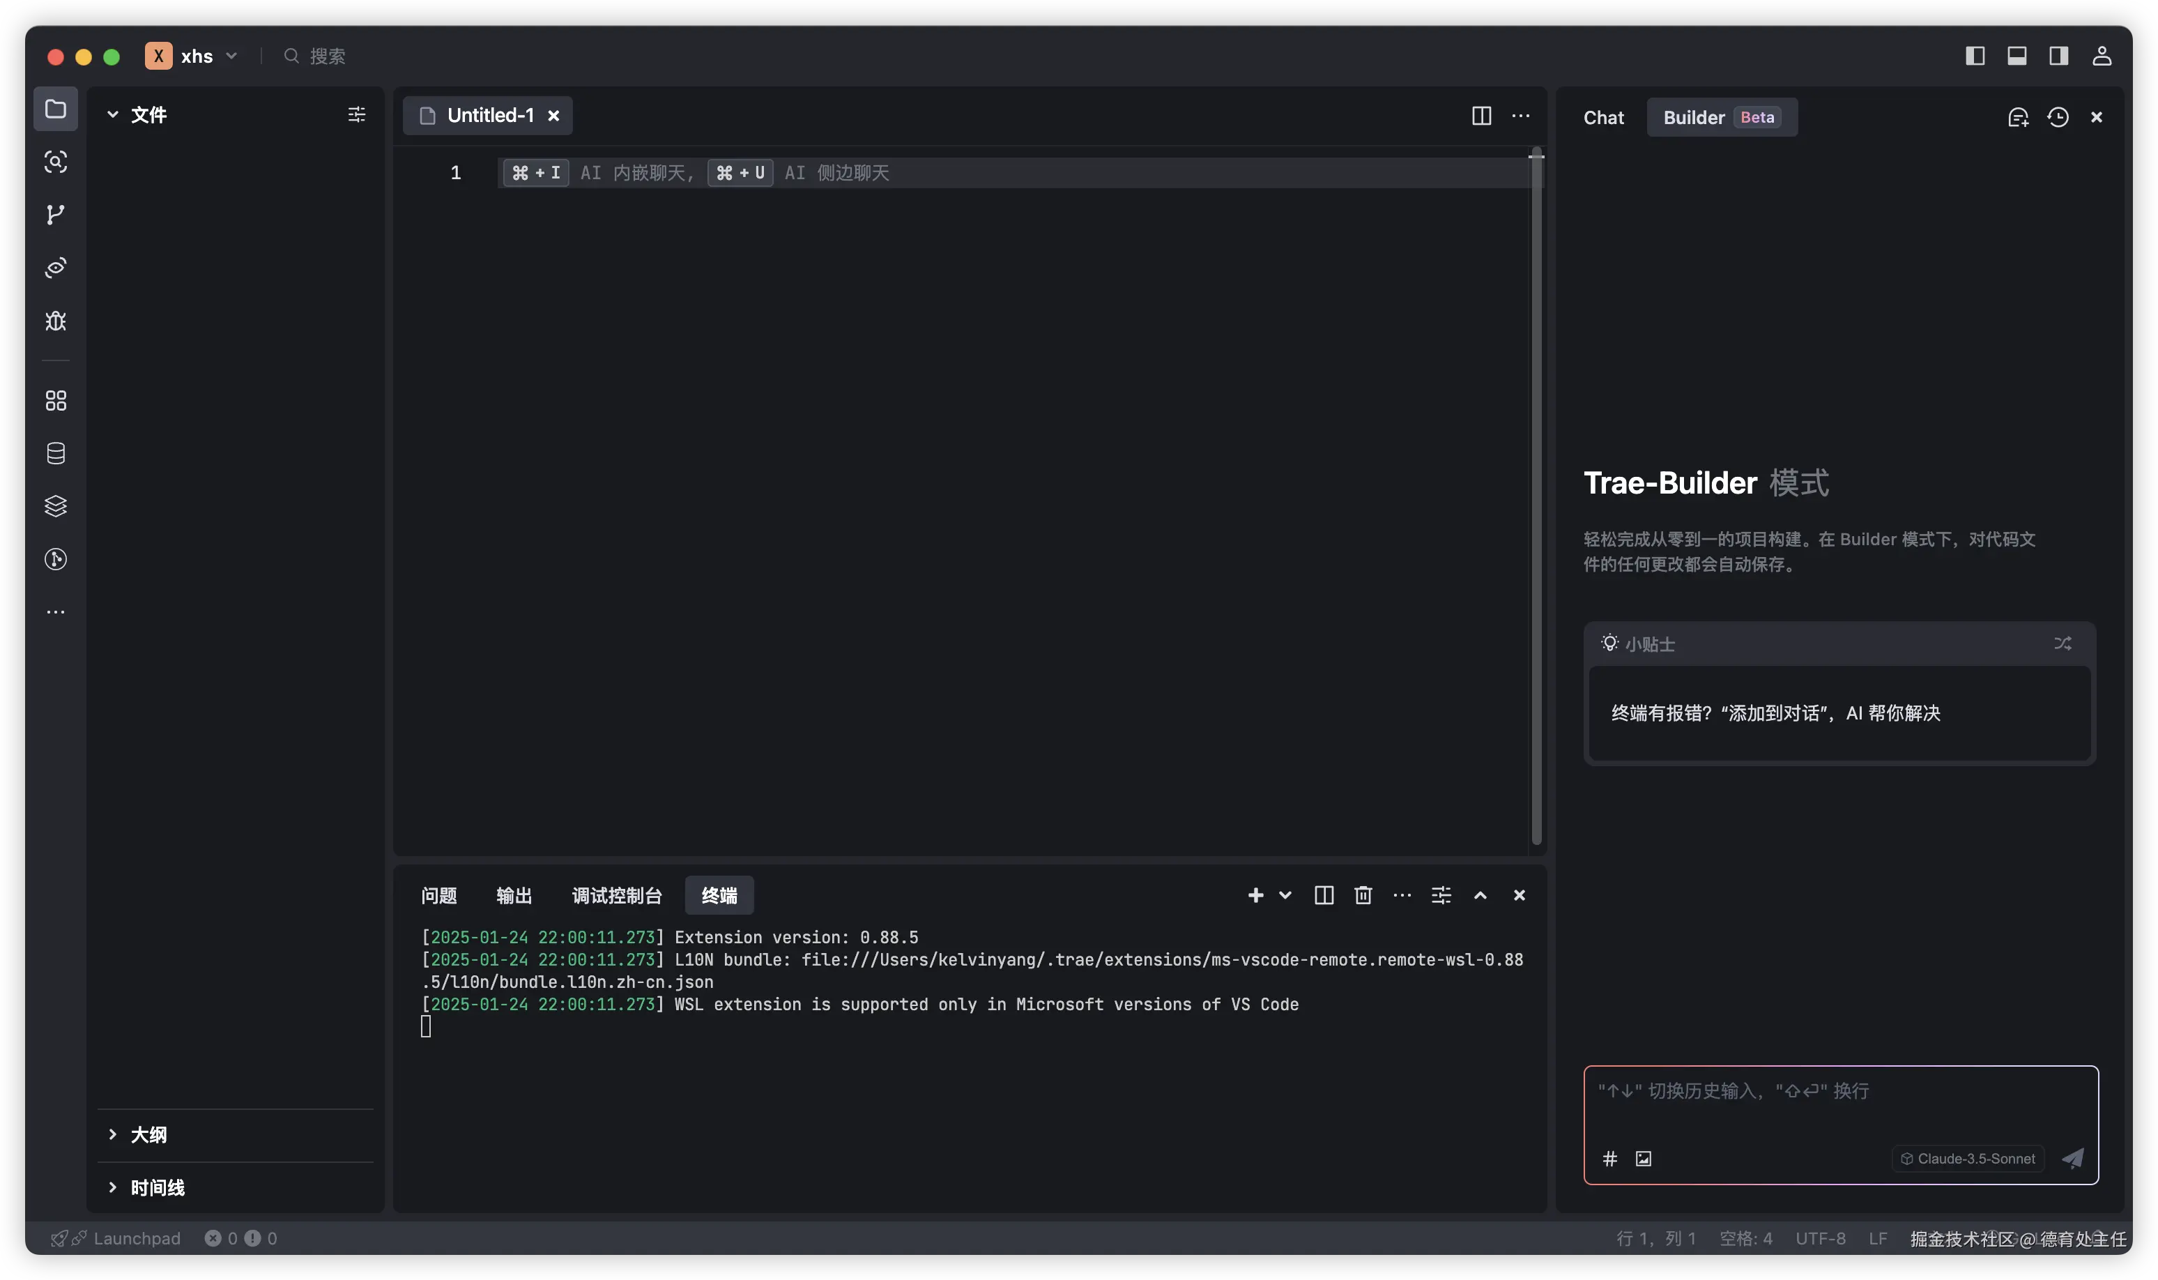Open file panel filter settings icon
2158x1280 pixels.
click(x=356, y=115)
